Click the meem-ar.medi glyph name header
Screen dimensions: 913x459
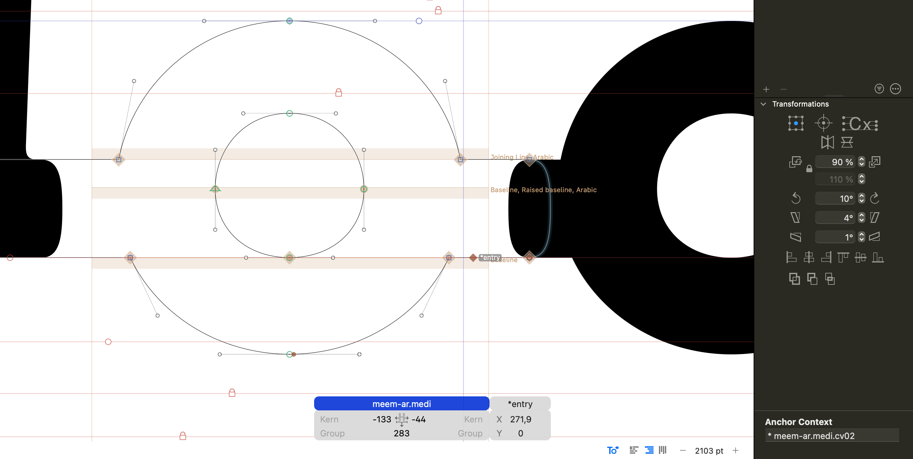pyautogui.click(x=401, y=404)
